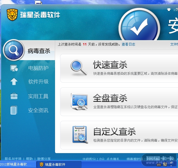Launch 全盘查杀 via the monitor scan icon

pyautogui.click(x=79, y=101)
